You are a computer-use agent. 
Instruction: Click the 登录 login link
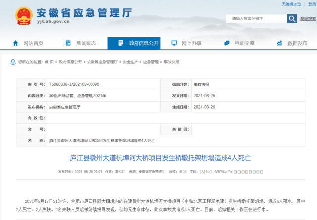click(x=312, y=4)
